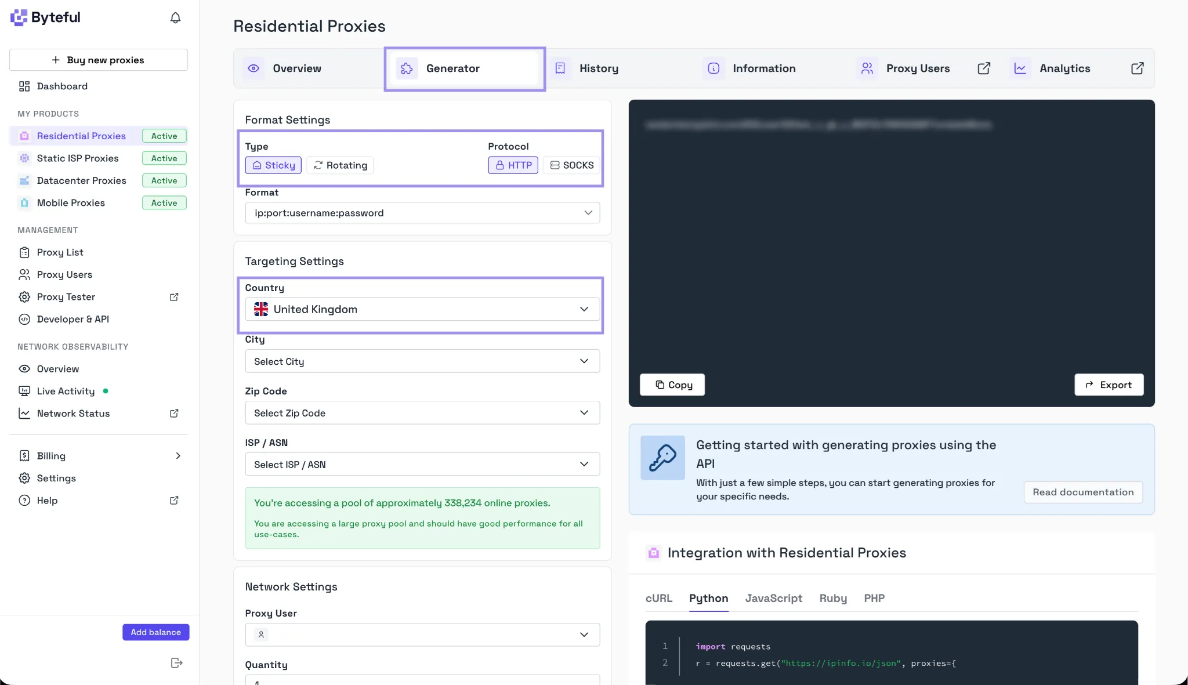The image size is (1188, 685).
Task: Click the Settings gear icon
Action: 24,478
